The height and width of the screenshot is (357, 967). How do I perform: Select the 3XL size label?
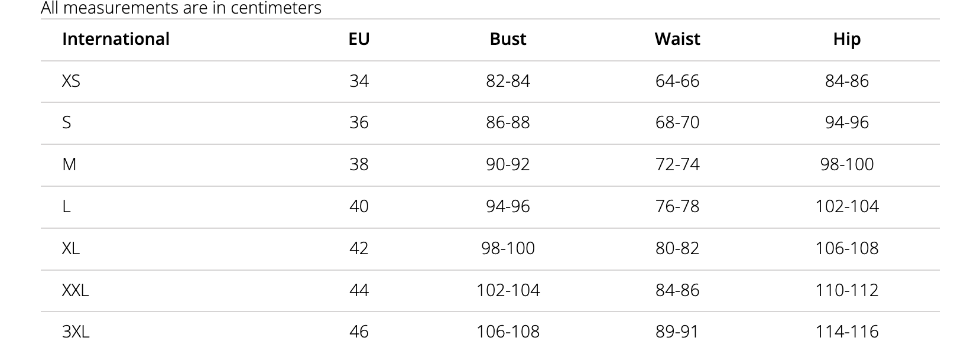coord(76,332)
